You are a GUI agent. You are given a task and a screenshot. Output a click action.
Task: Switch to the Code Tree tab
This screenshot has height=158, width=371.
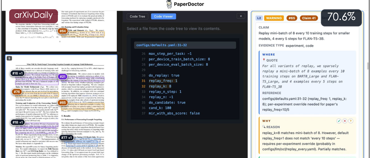coord(137,16)
